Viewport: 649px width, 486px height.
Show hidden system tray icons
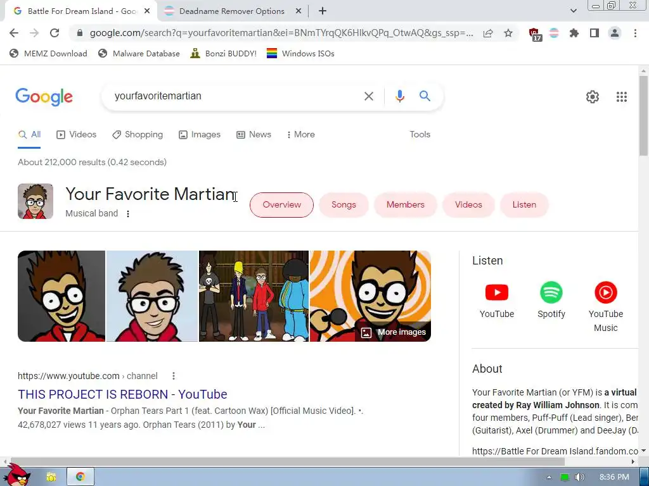(x=549, y=477)
